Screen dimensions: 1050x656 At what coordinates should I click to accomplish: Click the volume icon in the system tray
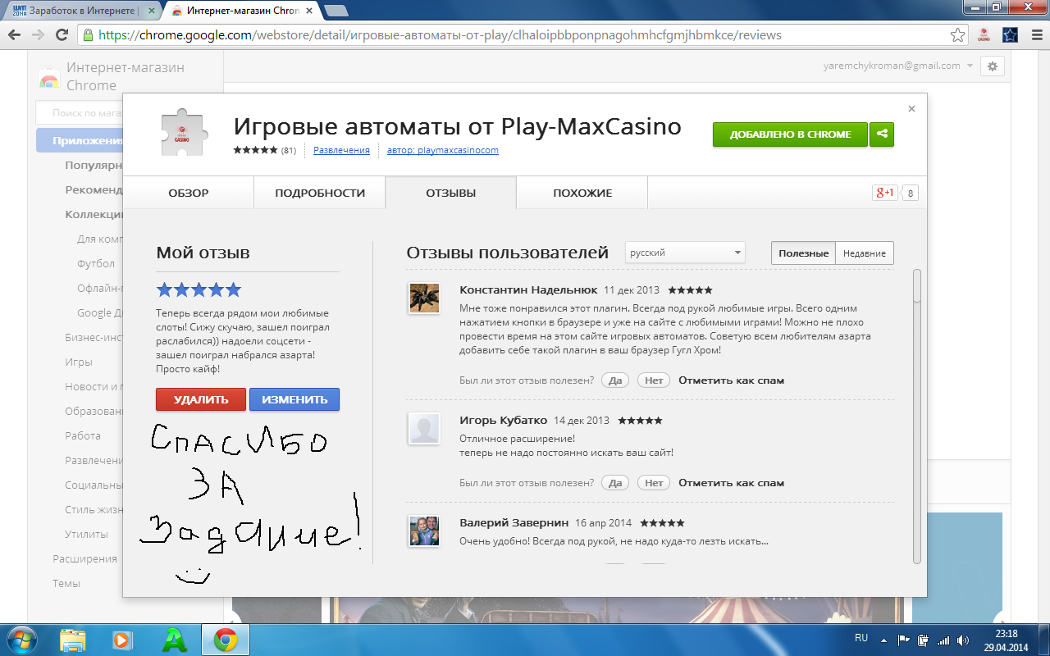click(x=965, y=640)
